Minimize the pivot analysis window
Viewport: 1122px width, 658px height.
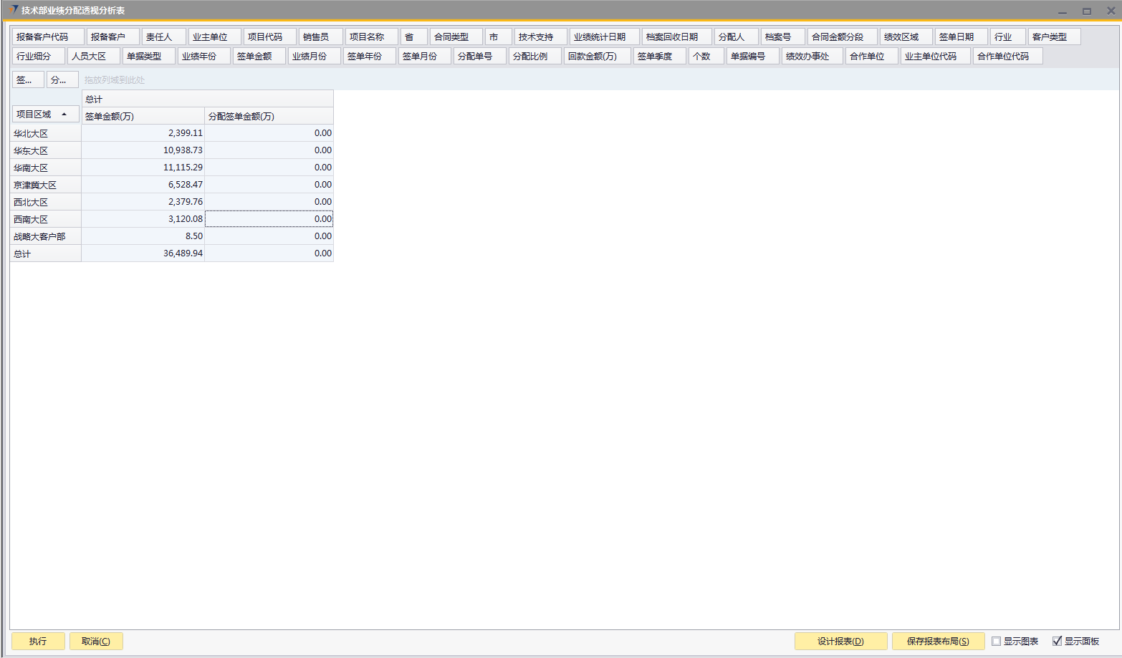1062,11
